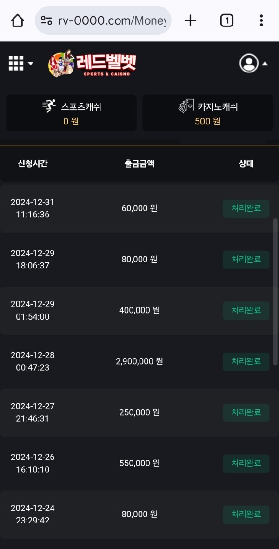Tap the site info icon in address bar
The image size is (279, 549).
46,20
